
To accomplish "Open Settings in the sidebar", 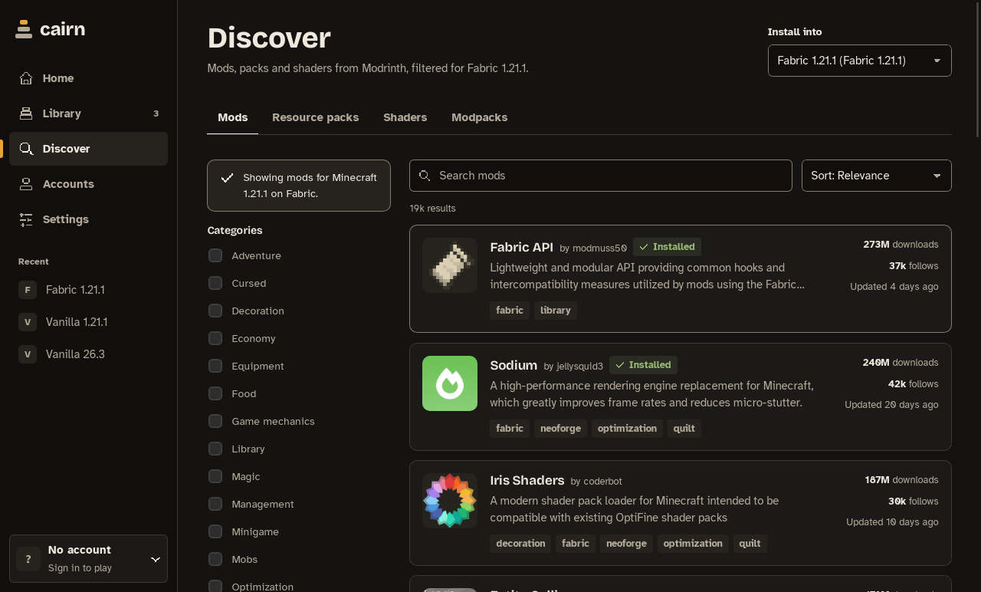I will (x=88, y=219).
